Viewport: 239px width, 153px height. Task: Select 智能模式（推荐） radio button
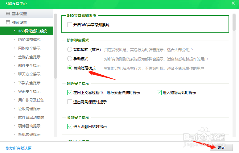[70, 49]
